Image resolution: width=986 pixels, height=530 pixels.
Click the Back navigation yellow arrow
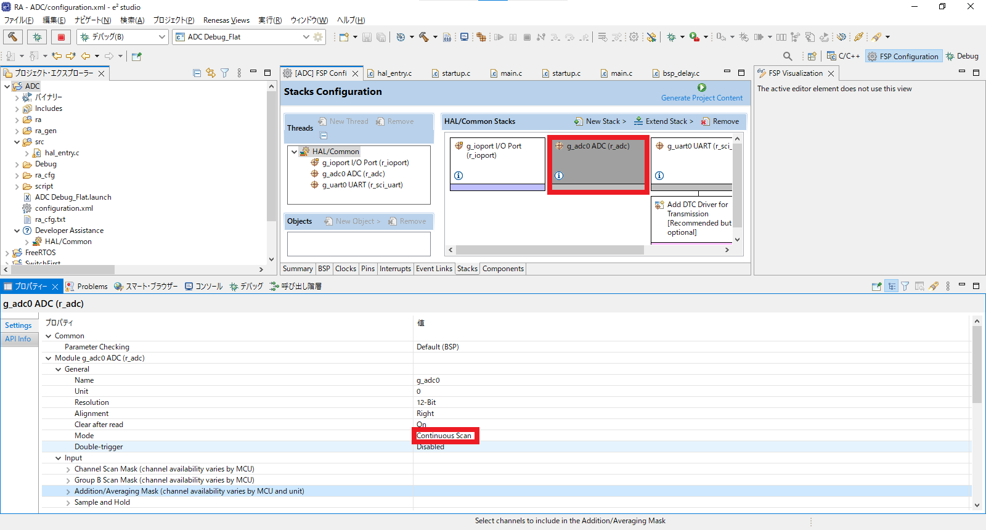pos(86,56)
